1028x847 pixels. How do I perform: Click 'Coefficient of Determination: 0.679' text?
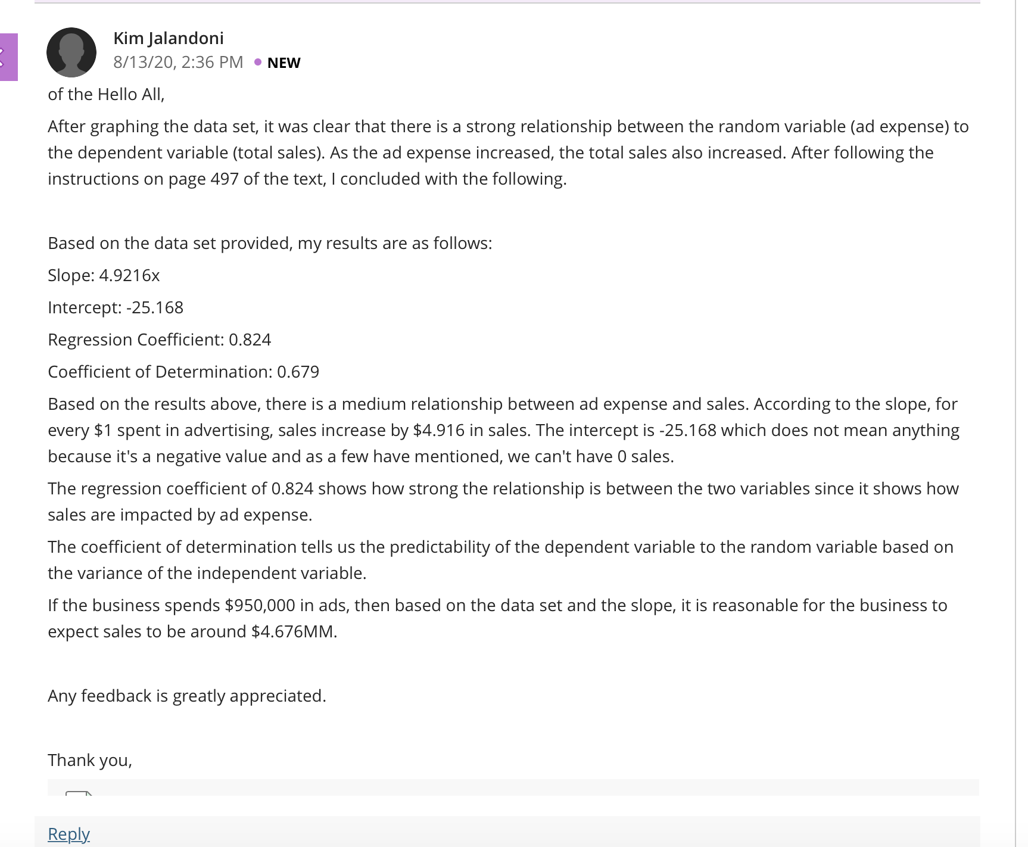tap(183, 372)
